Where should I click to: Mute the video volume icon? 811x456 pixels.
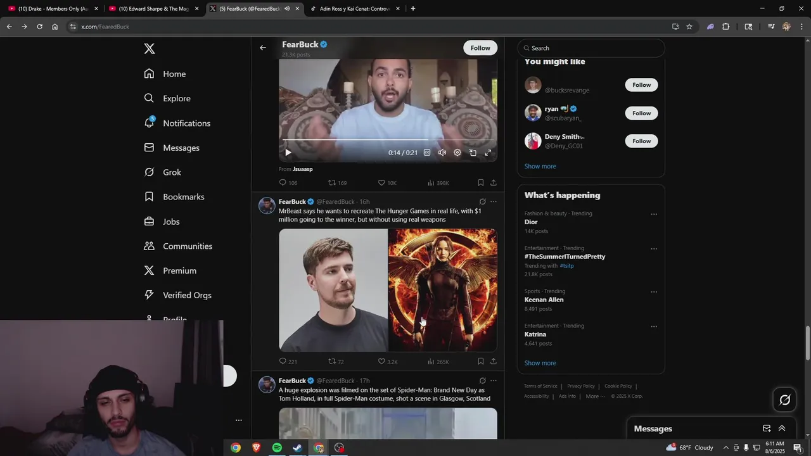click(442, 153)
